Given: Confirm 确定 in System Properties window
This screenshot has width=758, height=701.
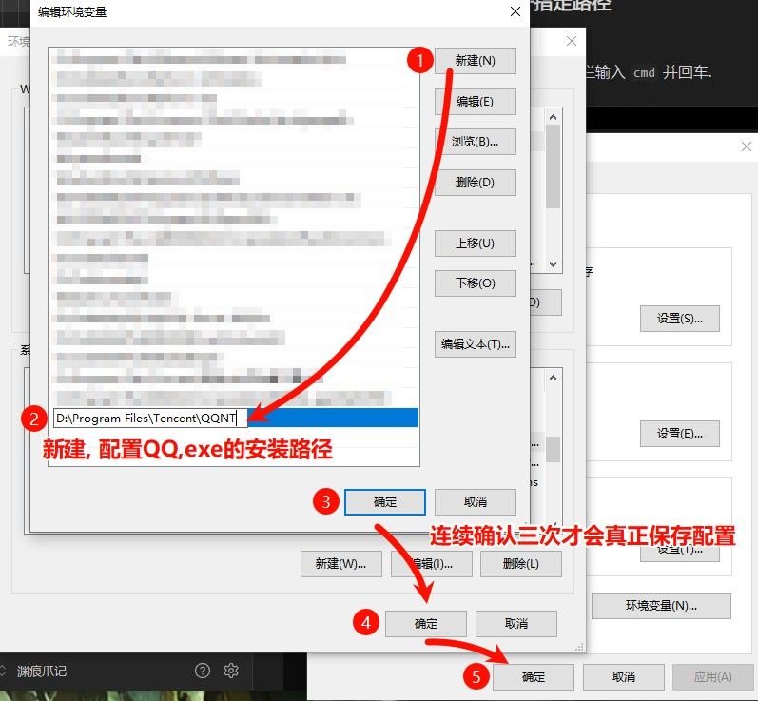Looking at the screenshot, I should (534, 677).
